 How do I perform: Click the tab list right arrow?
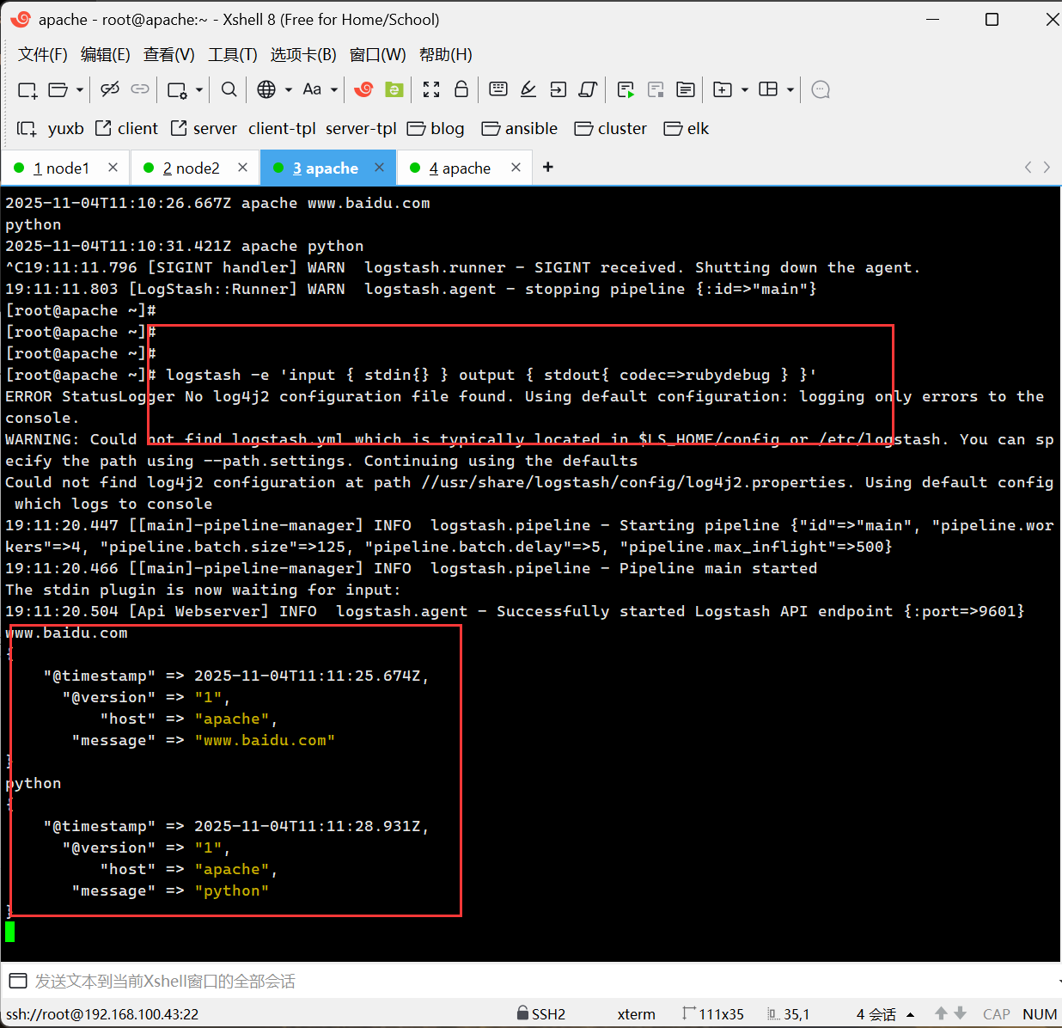pos(1047,167)
